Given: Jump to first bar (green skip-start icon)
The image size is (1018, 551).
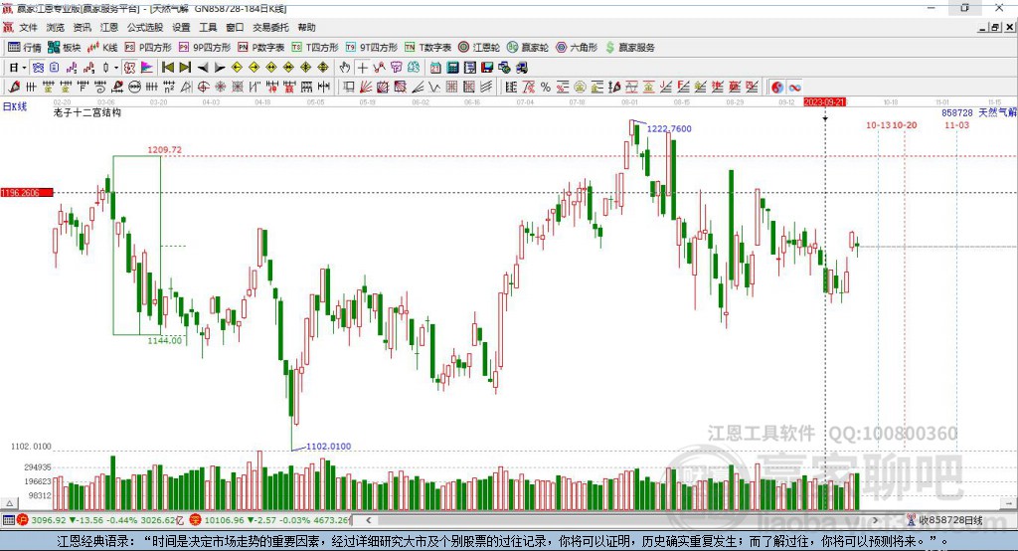Looking at the screenshot, I should click(x=167, y=68).
